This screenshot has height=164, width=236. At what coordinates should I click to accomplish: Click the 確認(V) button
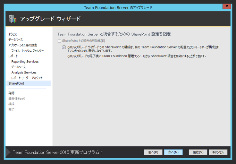click(198, 152)
